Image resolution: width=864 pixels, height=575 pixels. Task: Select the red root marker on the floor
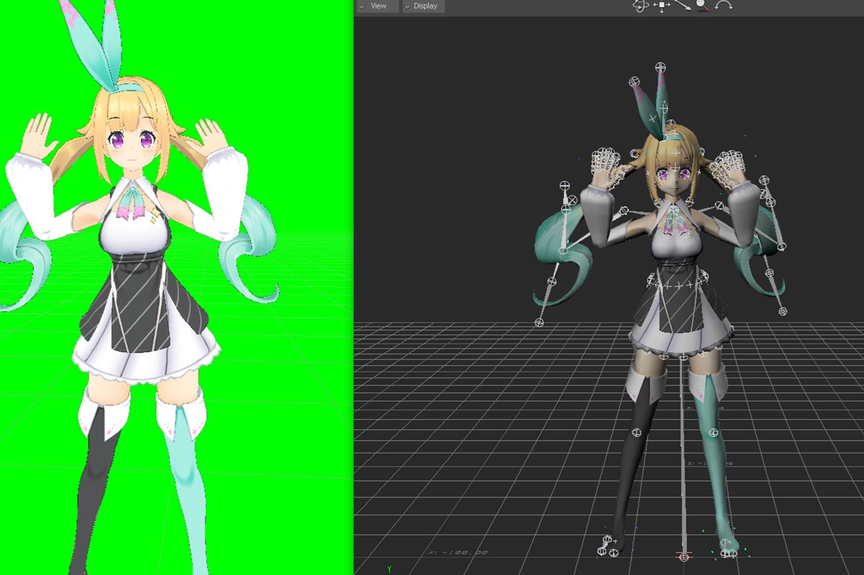pyautogui.click(x=684, y=557)
